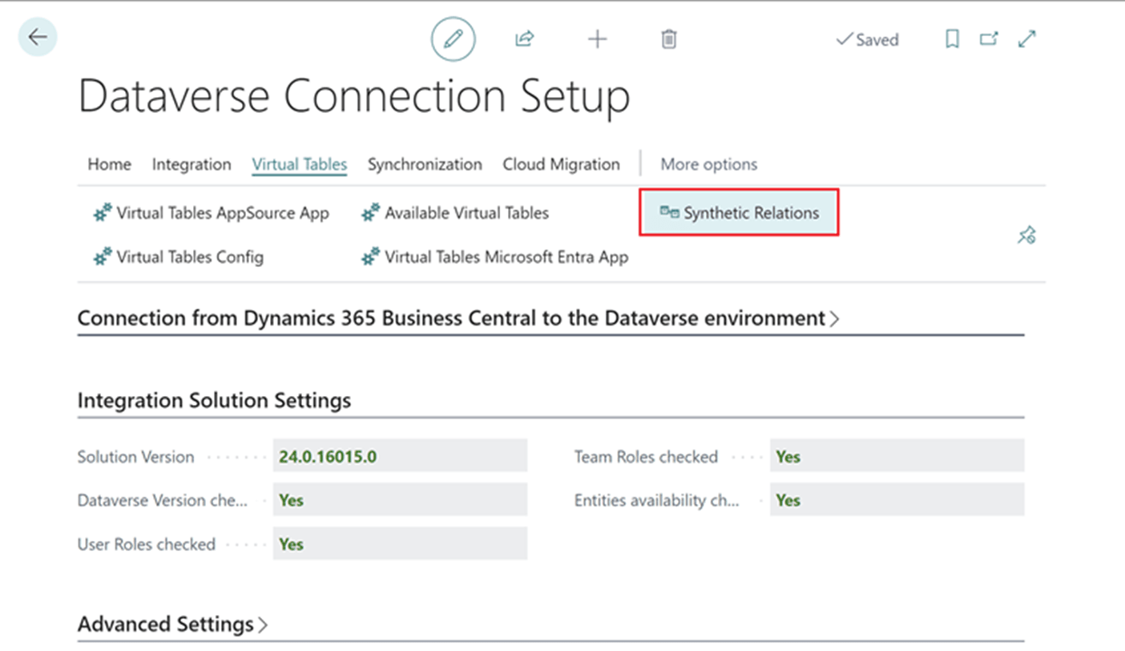Click the Team Roles checked label

pos(646,457)
